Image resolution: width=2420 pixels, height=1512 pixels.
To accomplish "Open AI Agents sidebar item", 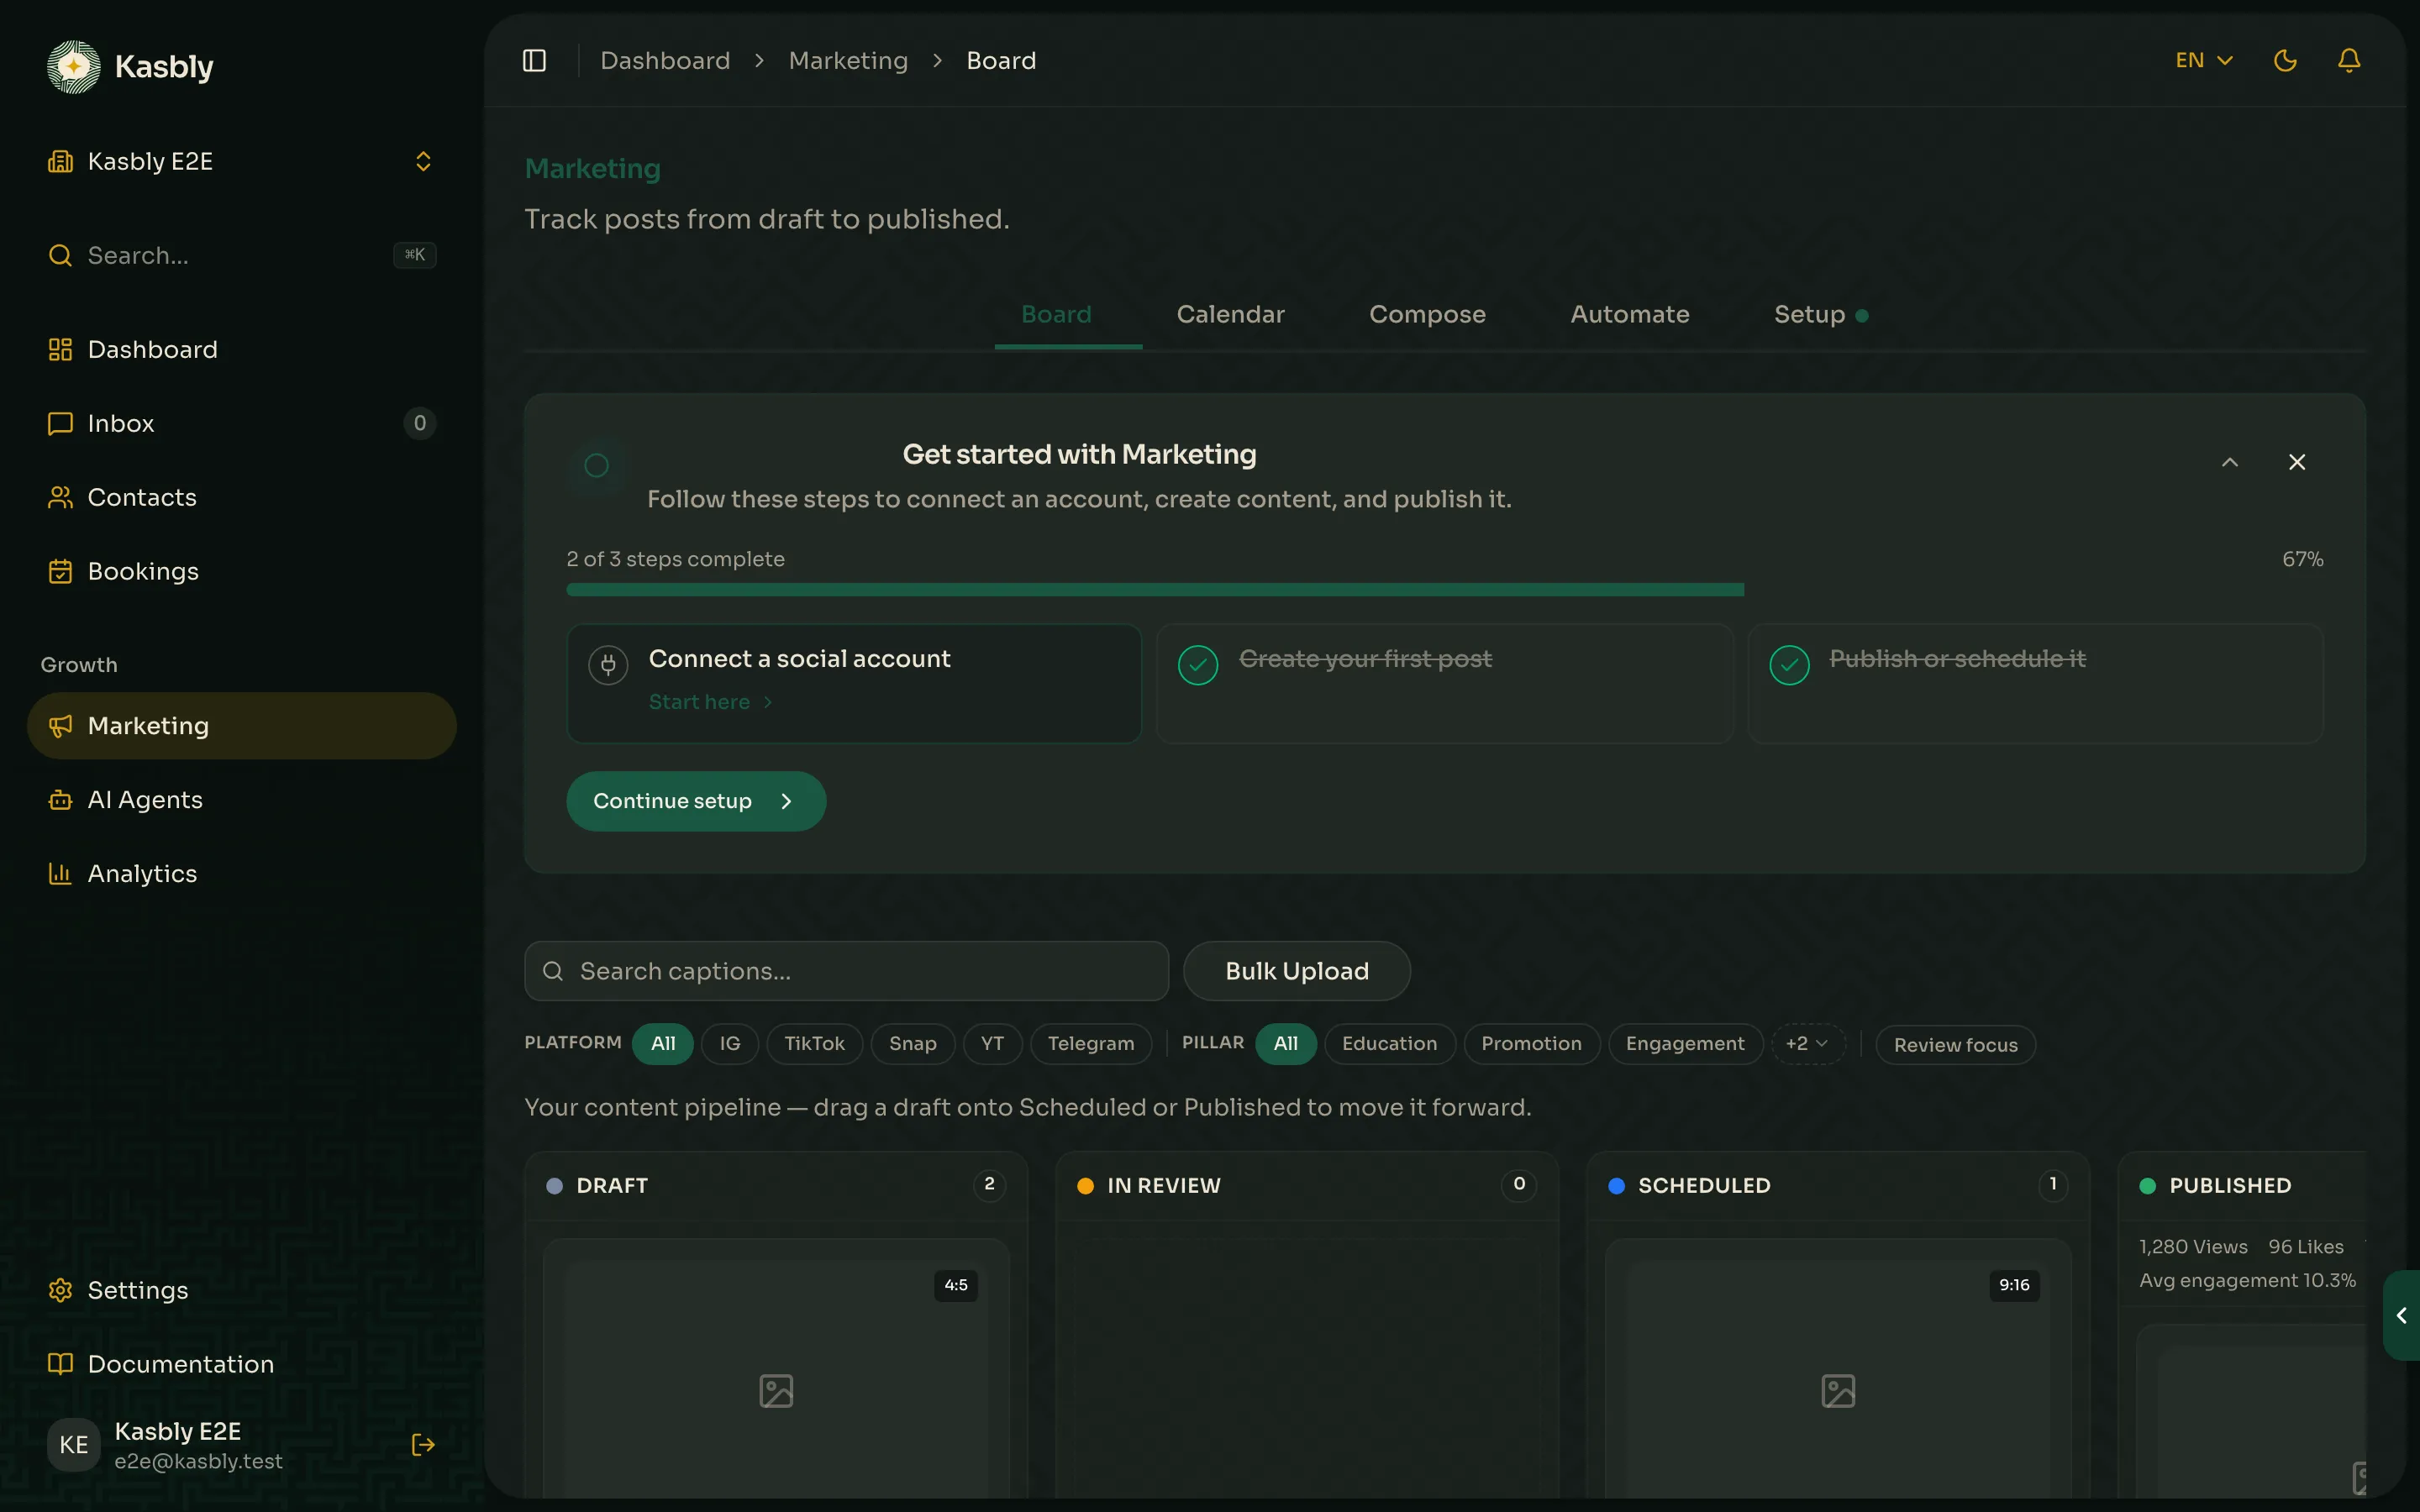I will pyautogui.click(x=242, y=800).
